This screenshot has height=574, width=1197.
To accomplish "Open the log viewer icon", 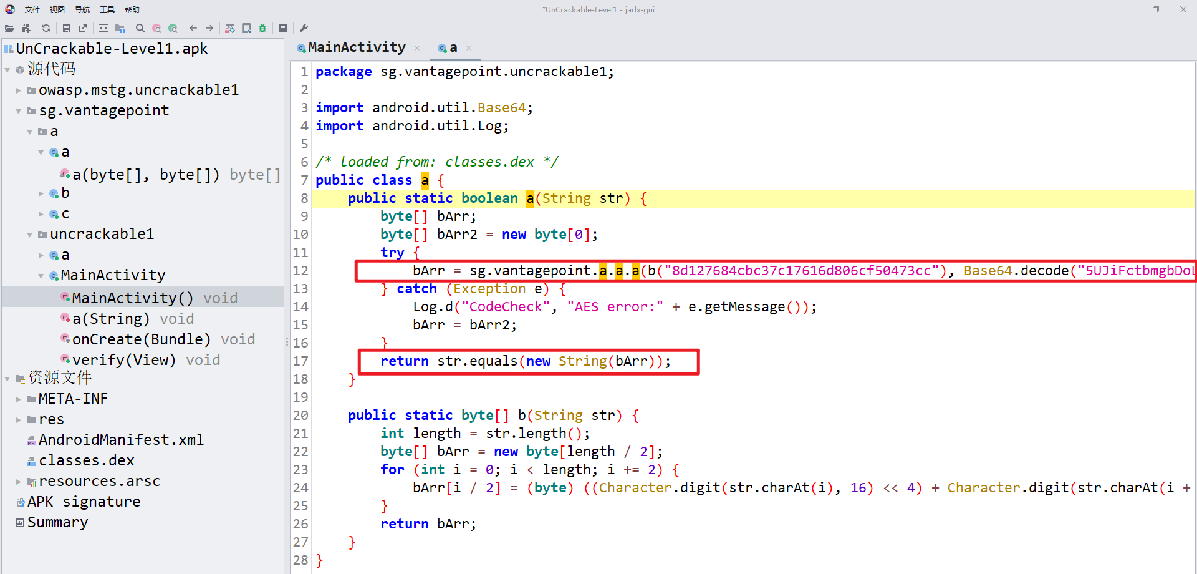I will coord(283,28).
